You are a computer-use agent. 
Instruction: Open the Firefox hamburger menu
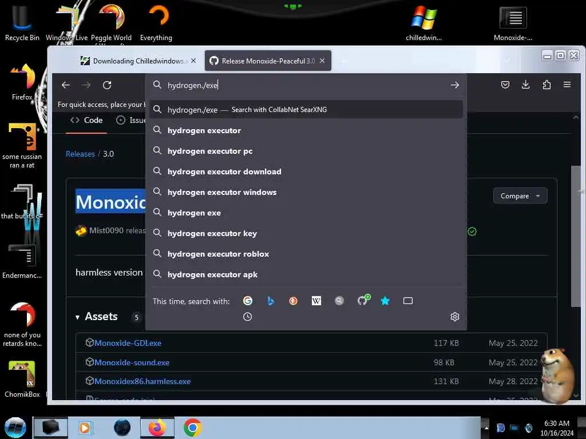567,85
